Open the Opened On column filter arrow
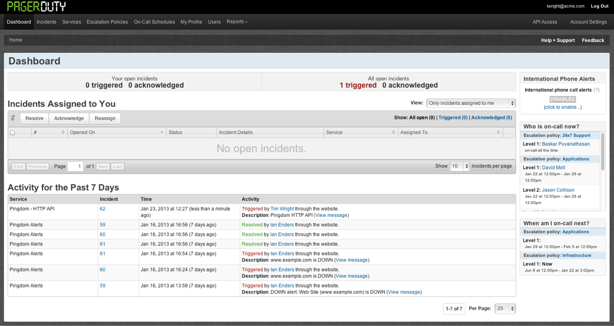Screen dimensions: 614x326 click(161, 132)
